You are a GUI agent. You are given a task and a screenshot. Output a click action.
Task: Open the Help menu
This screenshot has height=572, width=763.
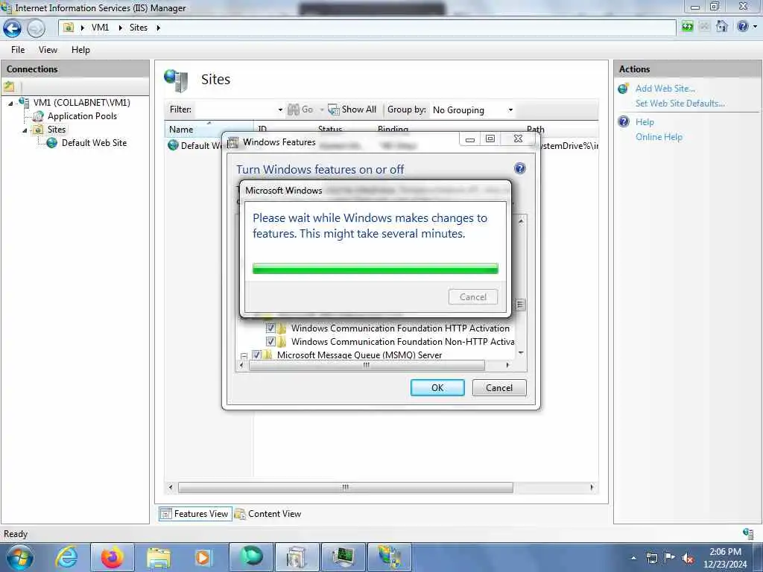point(80,50)
